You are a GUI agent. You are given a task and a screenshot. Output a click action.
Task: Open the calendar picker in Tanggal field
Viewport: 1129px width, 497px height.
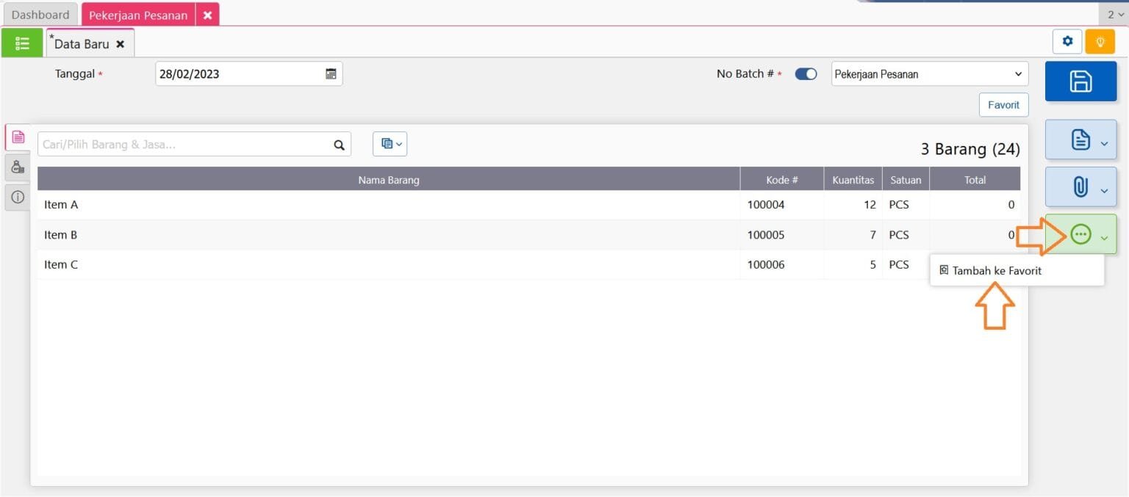pos(331,74)
